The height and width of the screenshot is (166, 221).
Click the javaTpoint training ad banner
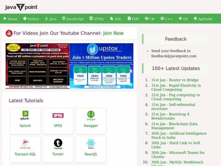(38, 66)
